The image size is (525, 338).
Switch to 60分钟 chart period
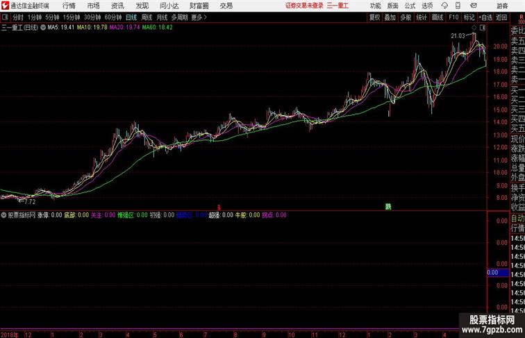(113, 17)
